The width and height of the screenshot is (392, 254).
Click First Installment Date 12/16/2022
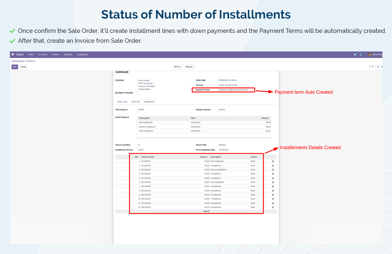pyautogui.click(x=224, y=150)
